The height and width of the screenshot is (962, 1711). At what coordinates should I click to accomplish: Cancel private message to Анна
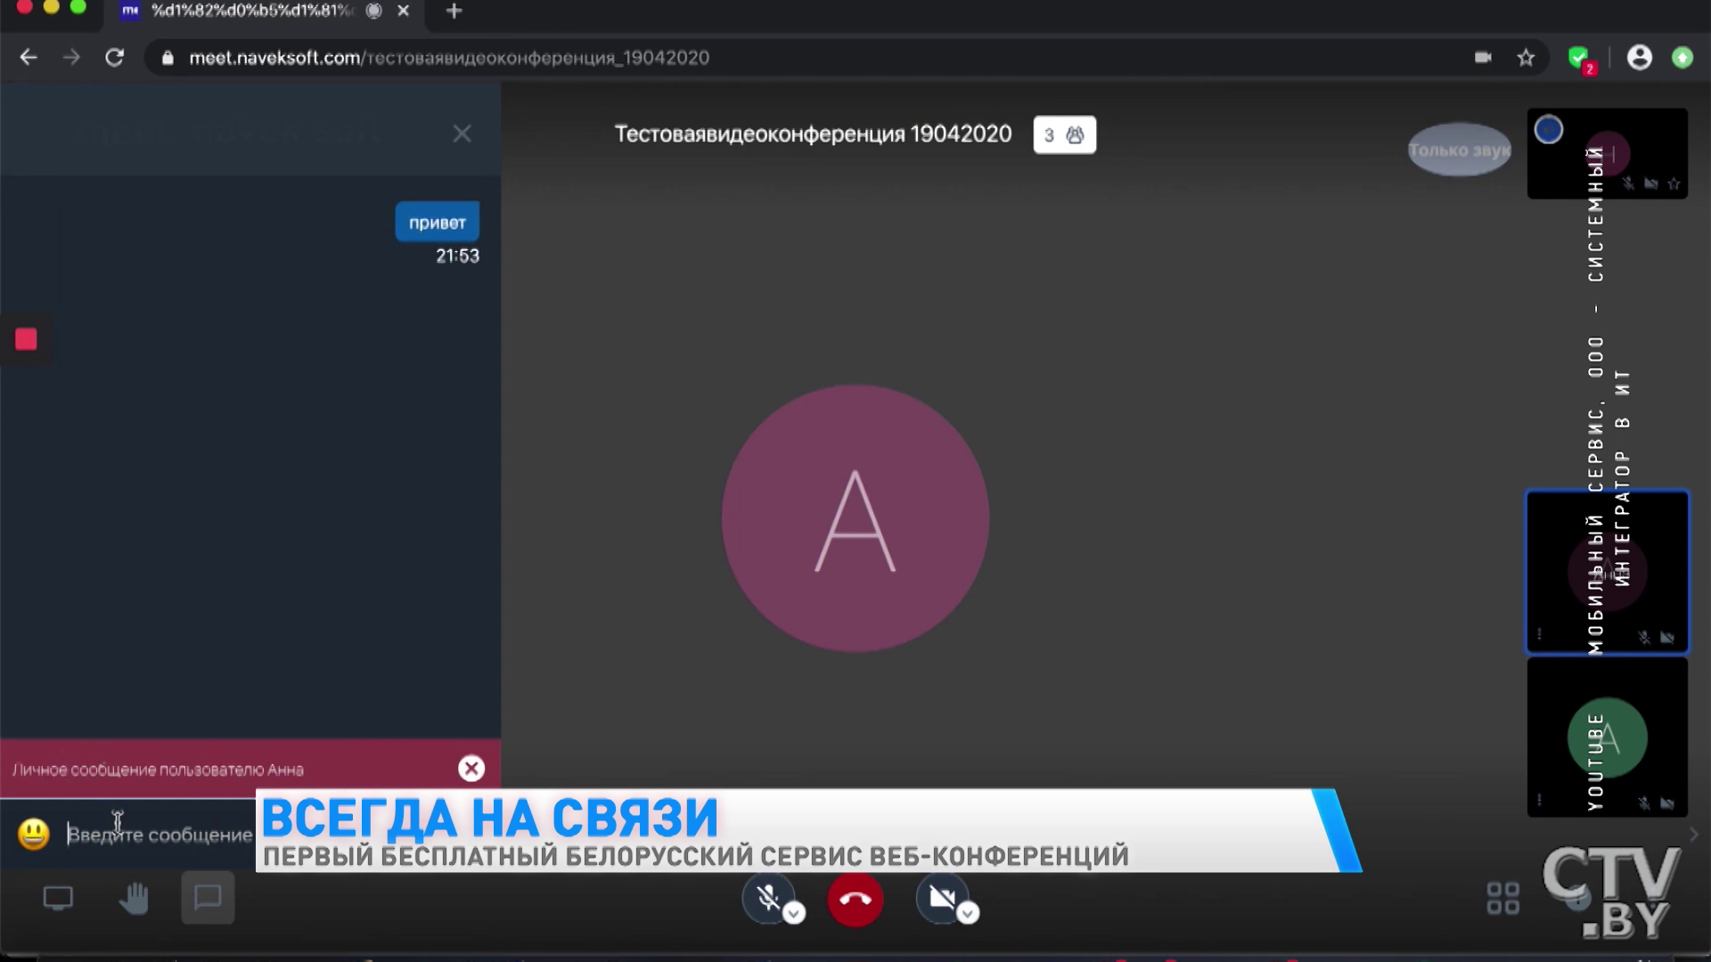tap(471, 769)
